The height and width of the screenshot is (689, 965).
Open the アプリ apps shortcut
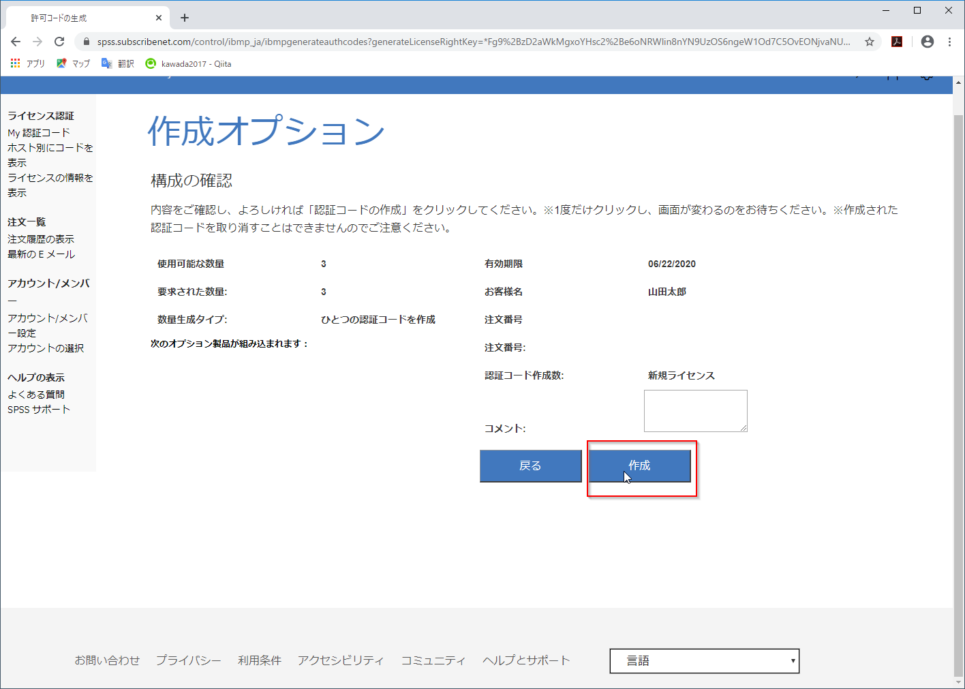click(x=27, y=63)
